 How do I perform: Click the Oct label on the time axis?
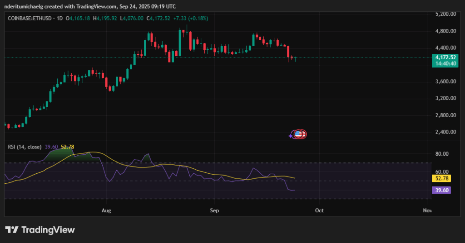319,210
